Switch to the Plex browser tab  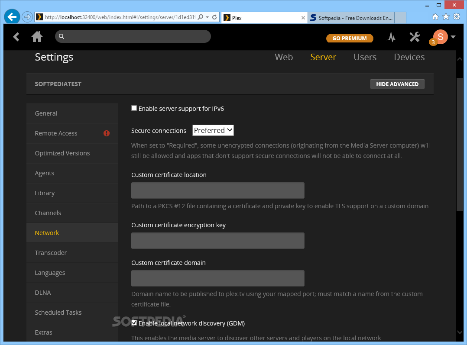[x=264, y=18]
